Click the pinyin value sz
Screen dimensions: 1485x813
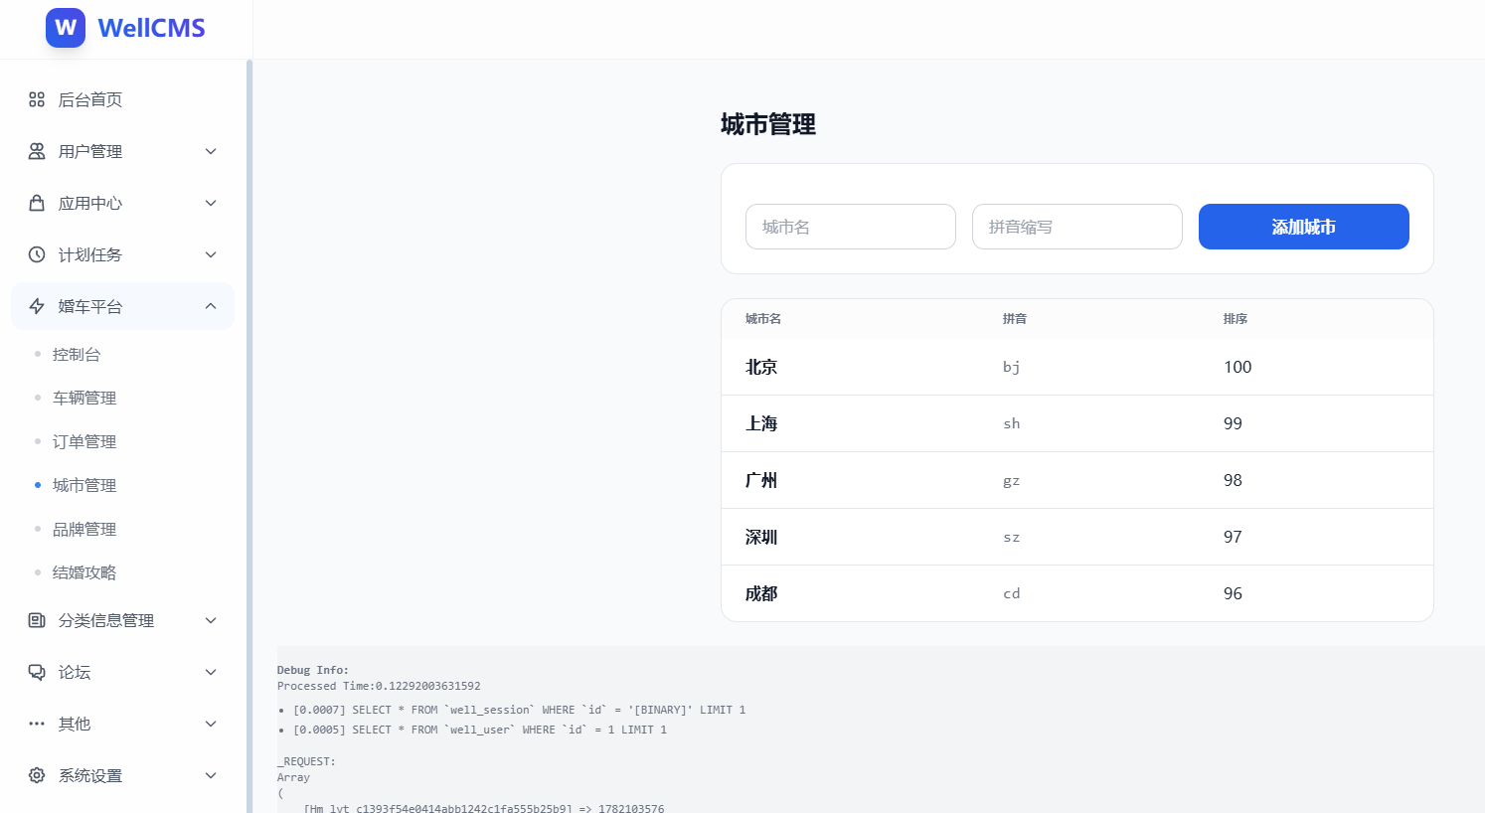(x=1011, y=537)
